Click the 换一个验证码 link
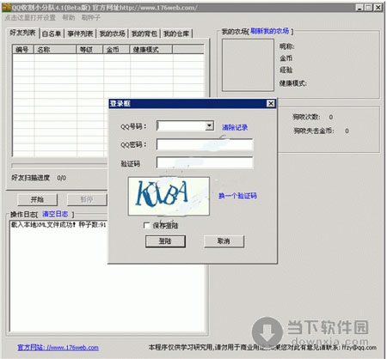 (x=237, y=196)
